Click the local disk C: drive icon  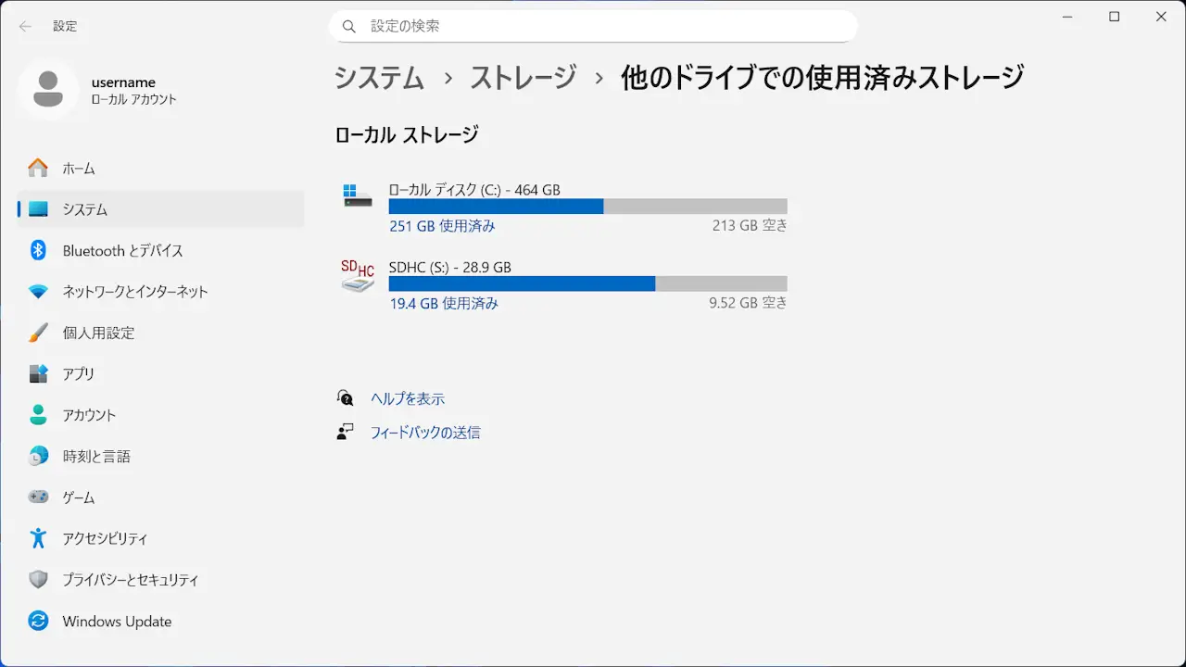[358, 195]
